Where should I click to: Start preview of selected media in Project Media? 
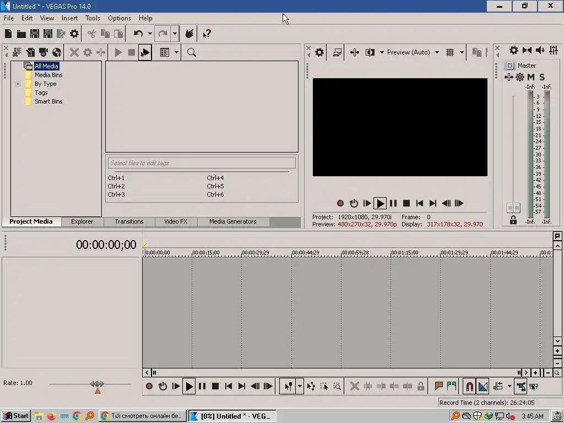coord(118,52)
